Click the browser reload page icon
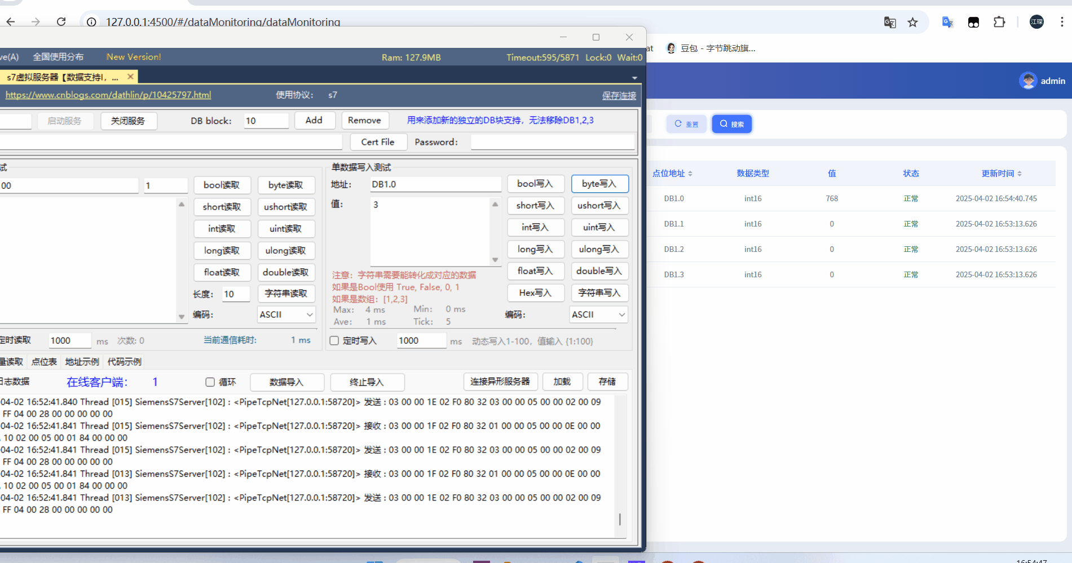Screen dimensions: 1072x563 [61, 22]
